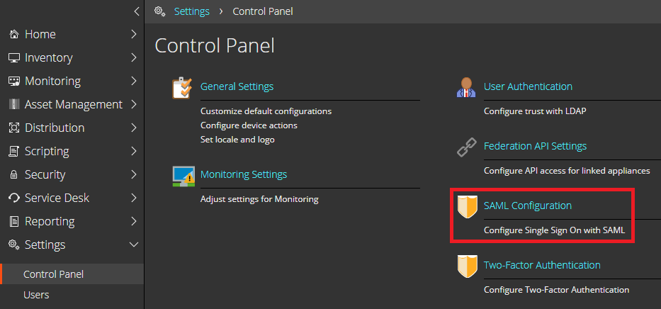Open the SAML Configuration link
This screenshot has height=309, width=661.
coord(527,206)
